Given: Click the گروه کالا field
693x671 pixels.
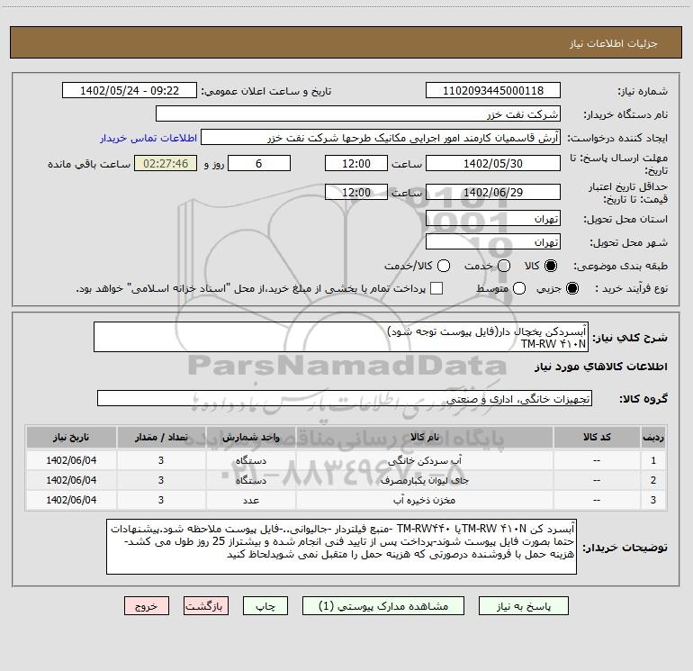Looking at the screenshot, I should 345,398.
